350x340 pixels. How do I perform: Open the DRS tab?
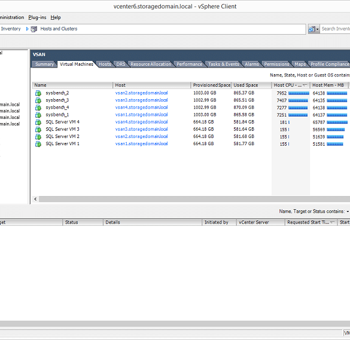(121, 64)
